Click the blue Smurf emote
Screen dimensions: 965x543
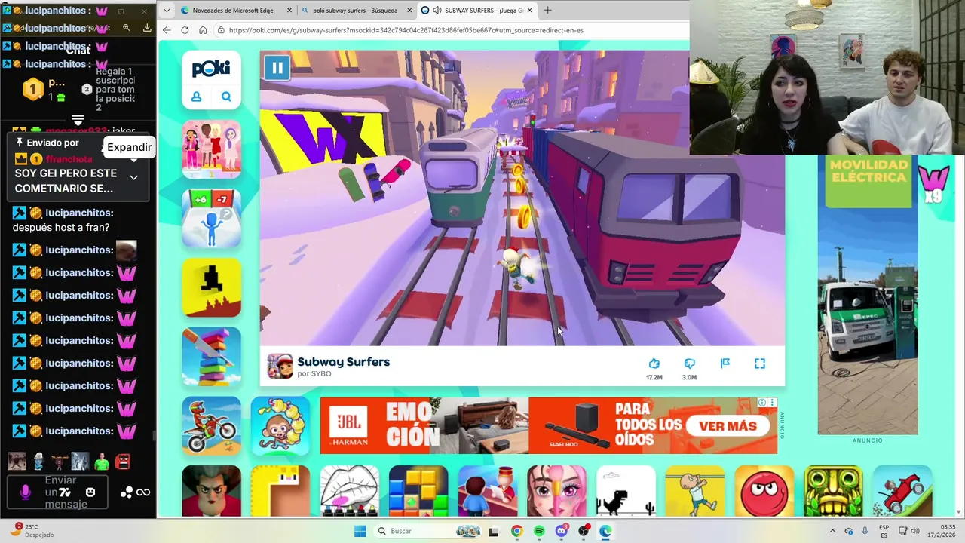click(x=38, y=461)
